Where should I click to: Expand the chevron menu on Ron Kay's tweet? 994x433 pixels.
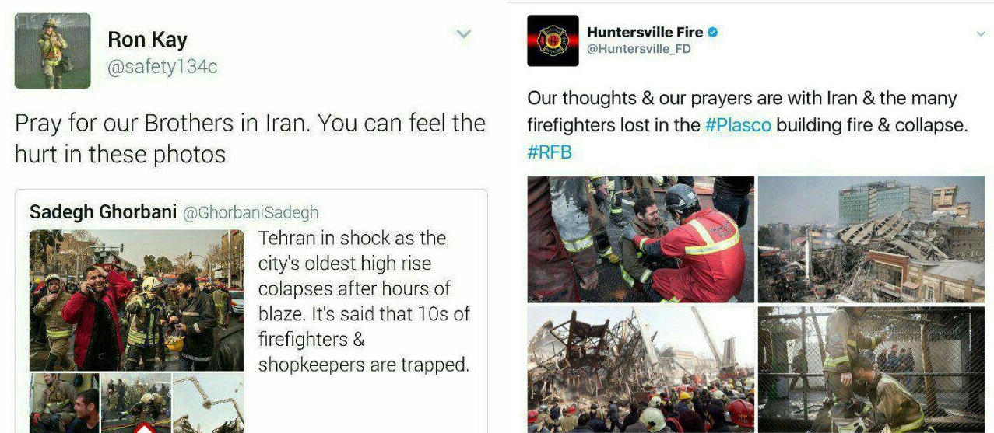point(463,34)
